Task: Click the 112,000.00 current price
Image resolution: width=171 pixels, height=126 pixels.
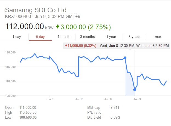Action: coord(25,26)
